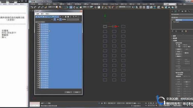Viewport: 193px width, 108px height.
Task: Choose the Select Object tool
Action: click(x=57, y=7)
